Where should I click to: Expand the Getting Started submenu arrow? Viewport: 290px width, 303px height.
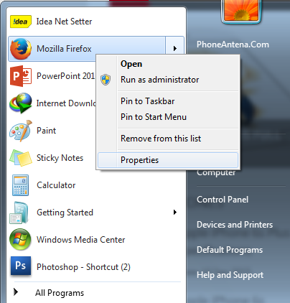(x=175, y=213)
